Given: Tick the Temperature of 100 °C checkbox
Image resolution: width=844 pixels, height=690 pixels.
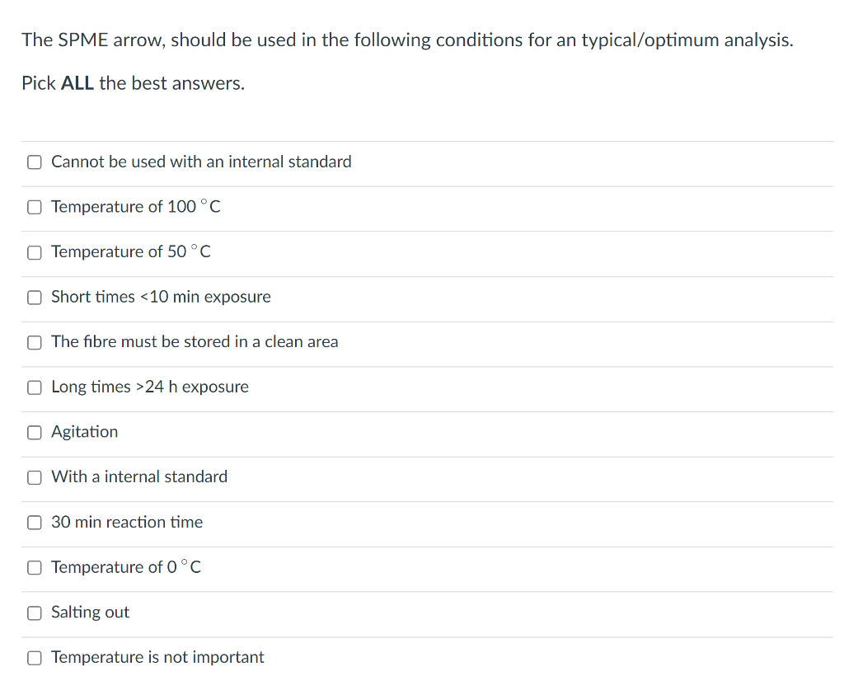Looking at the screenshot, I should pyautogui.click(x=35, y=207).
